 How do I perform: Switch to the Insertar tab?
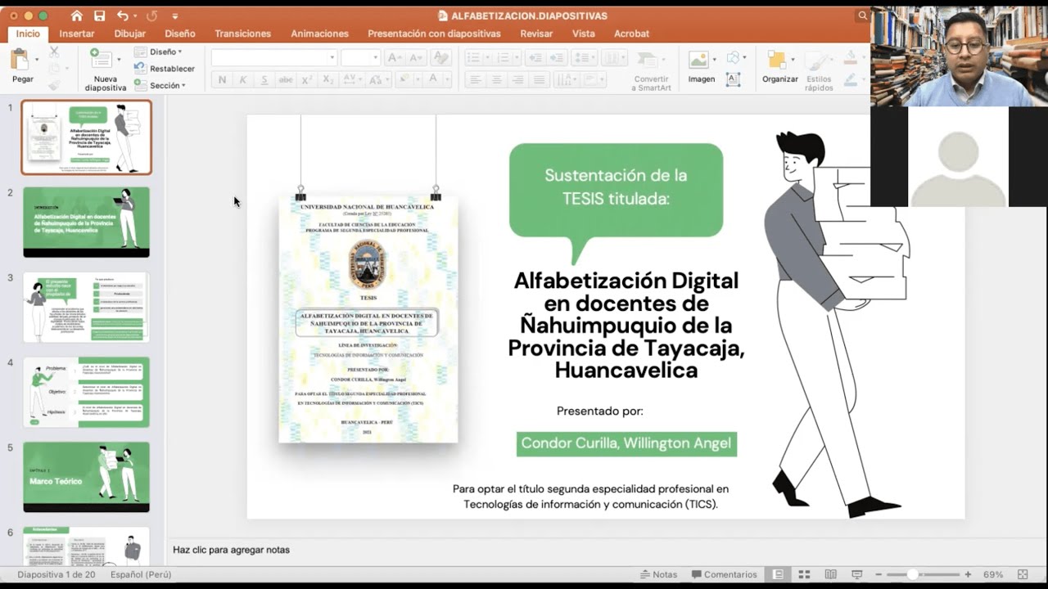(x=77, y=34)
